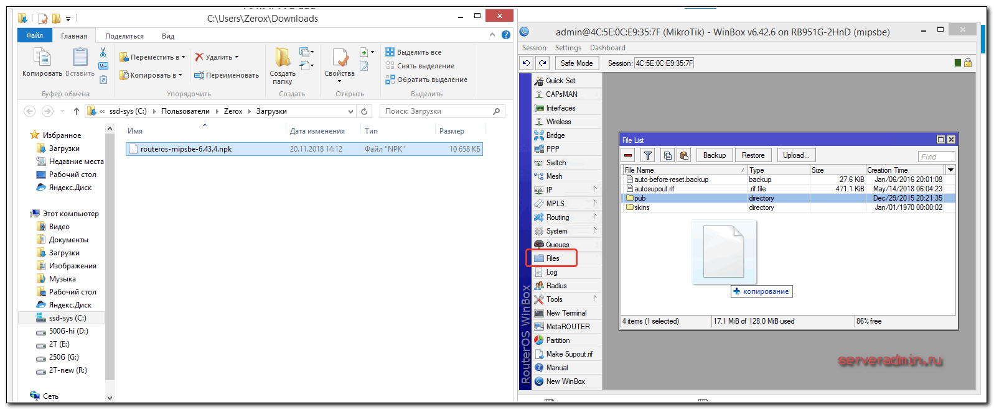Click the copy icon in File List toolbar
This screenshot has width=994, height=410.
667,155
